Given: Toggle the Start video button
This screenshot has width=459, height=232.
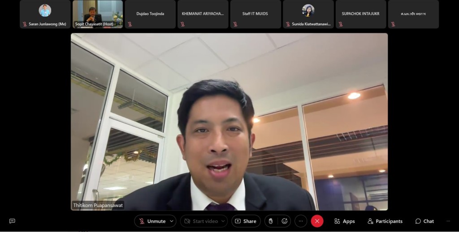Looking at the screenshot, I should [201, 221].
